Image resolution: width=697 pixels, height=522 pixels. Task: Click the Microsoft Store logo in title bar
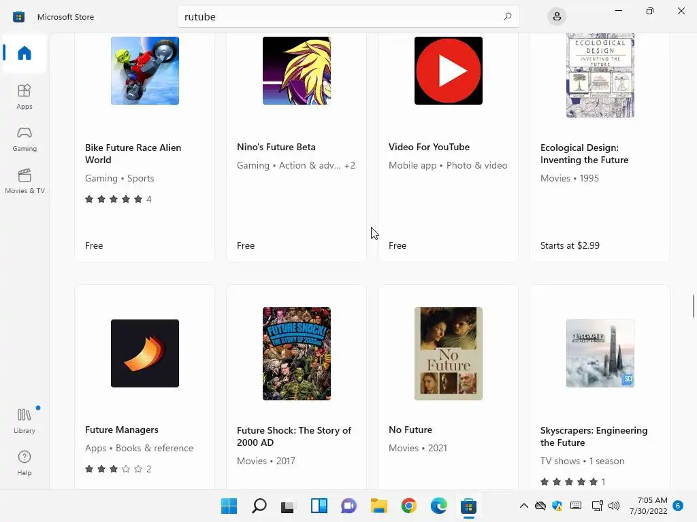point(18,17)
